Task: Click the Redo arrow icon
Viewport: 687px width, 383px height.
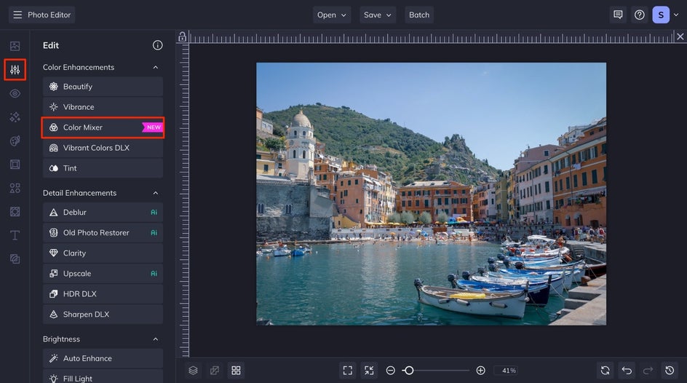Action: point(648,371)
